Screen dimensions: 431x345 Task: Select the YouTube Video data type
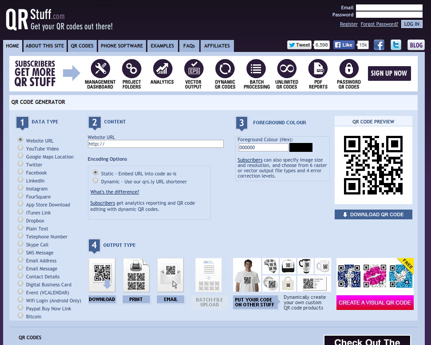(20, 147)
